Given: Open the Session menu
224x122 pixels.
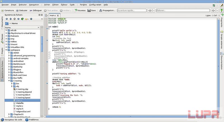Looking at the screenshot, I should [x=5, y=5].
